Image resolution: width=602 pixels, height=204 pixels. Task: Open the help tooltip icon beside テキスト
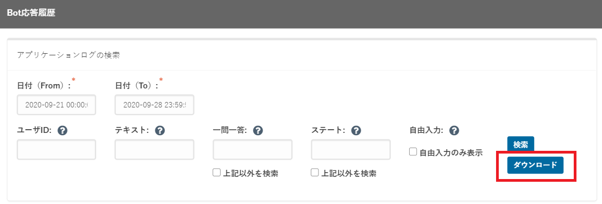160,131
